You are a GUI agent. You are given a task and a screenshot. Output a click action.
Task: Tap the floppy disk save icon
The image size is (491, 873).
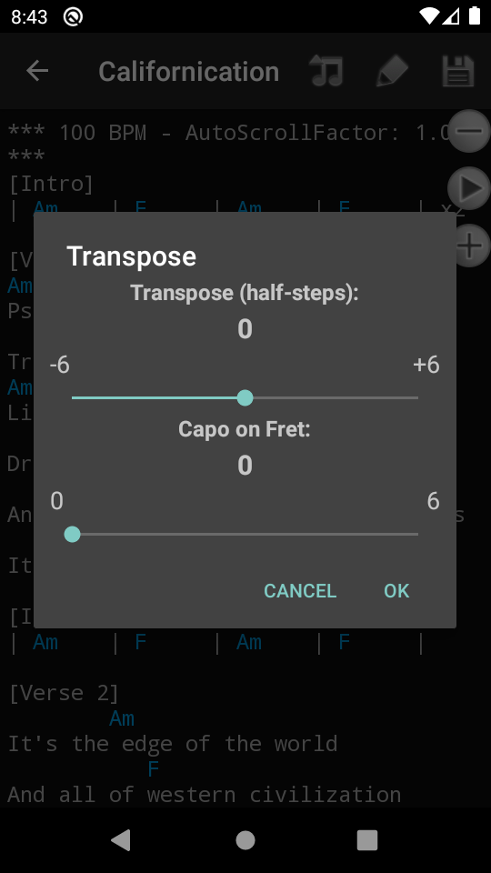(458, 71)
